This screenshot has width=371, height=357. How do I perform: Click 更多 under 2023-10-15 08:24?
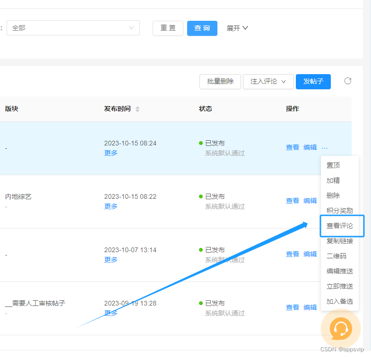(x=111, y=153)
